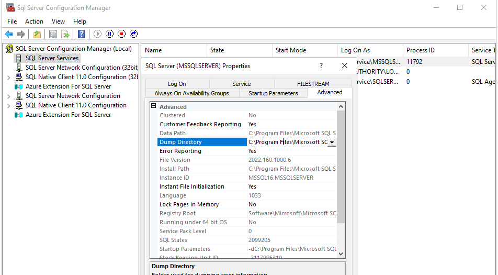The width and height of the screenshot is (498, 275).
Task: Switch to the FILESTREAM tab
Action: tap(313, 84)
